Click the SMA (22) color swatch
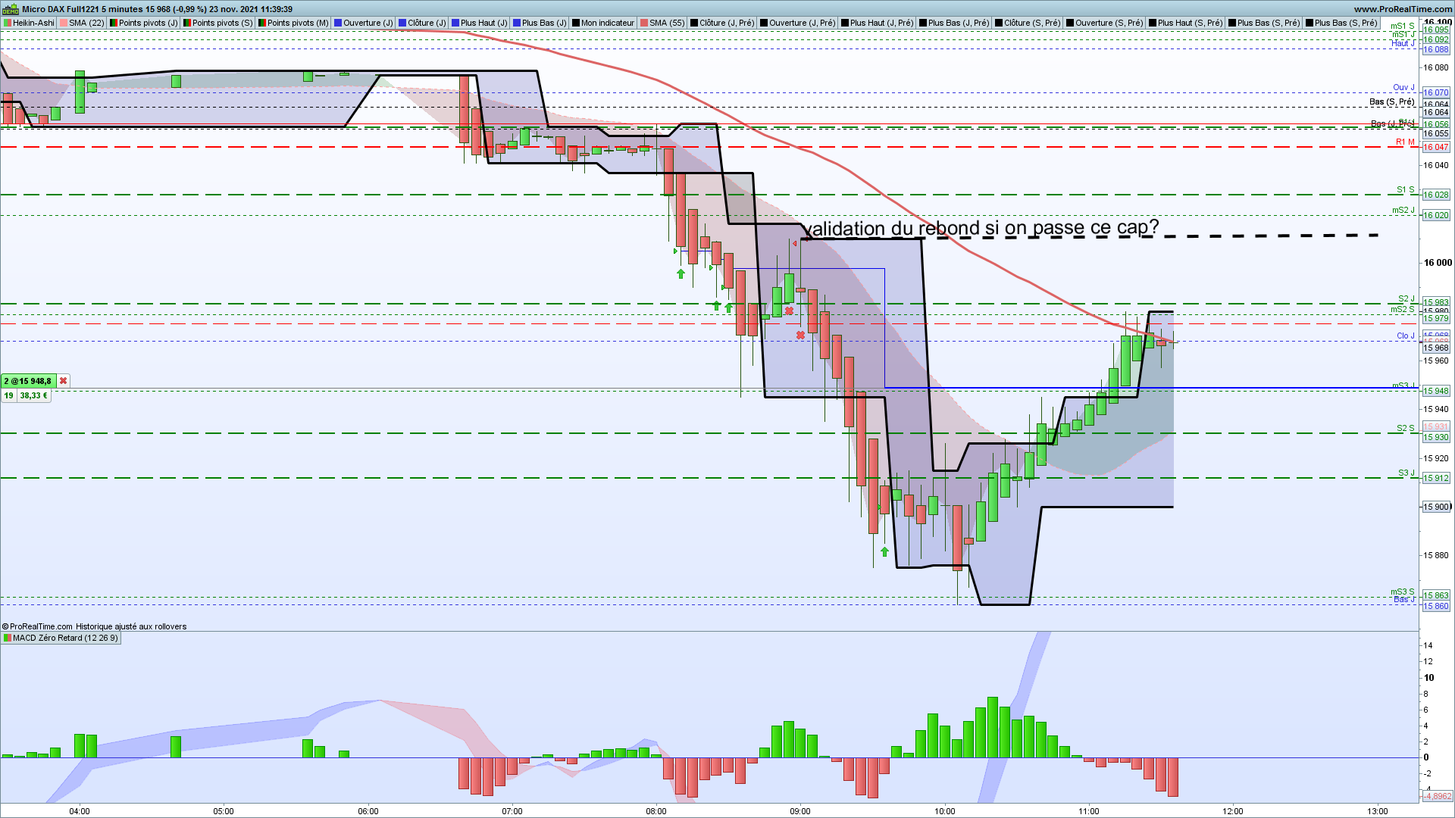The width and height of the screenshot is (1455, 818). pos(64,23)
